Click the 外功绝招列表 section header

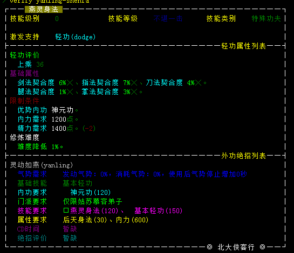244,156
